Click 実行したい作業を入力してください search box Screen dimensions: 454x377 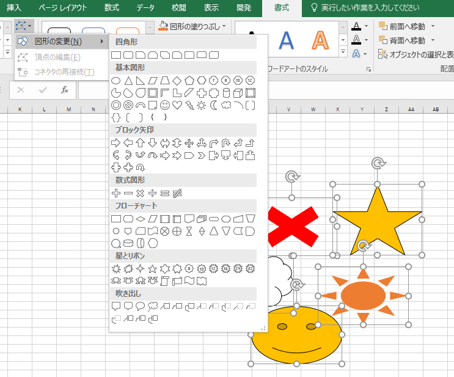click(x=365, y=7)
